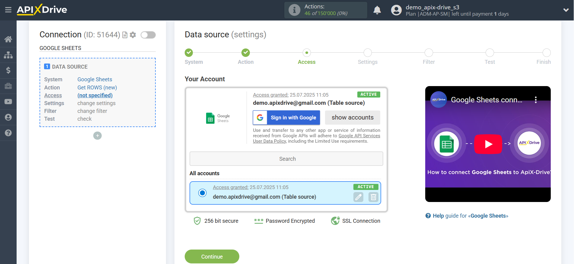This screenshot has height=264, width=574.
Task: Open the hamburger menu
Action: (8, 10)
